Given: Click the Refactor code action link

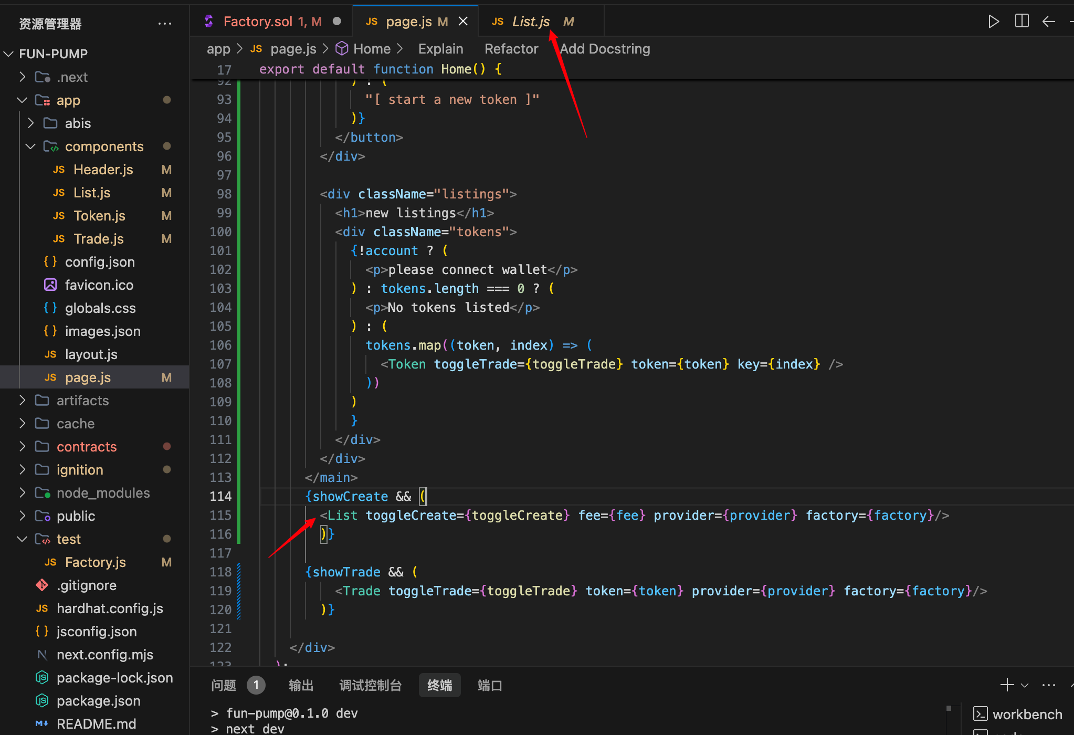Looking at the screenshot, I should [x=511, y=49].
